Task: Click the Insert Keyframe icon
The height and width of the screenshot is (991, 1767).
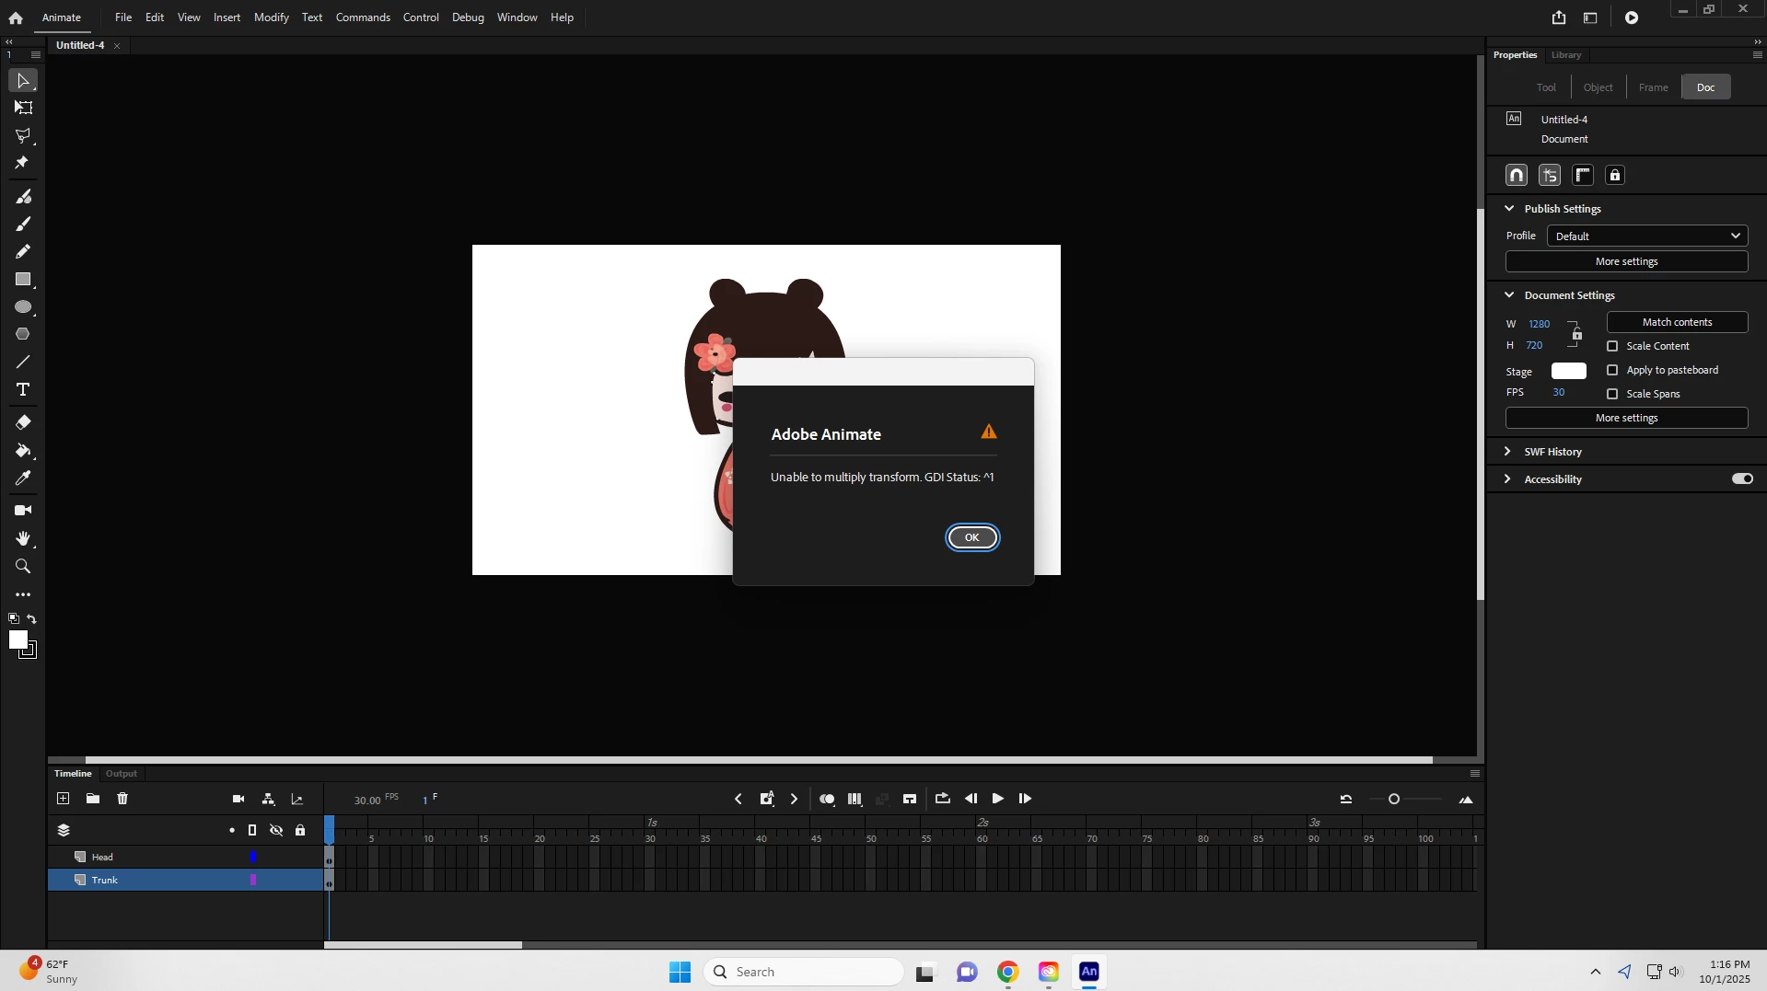Action: [766, 799]
